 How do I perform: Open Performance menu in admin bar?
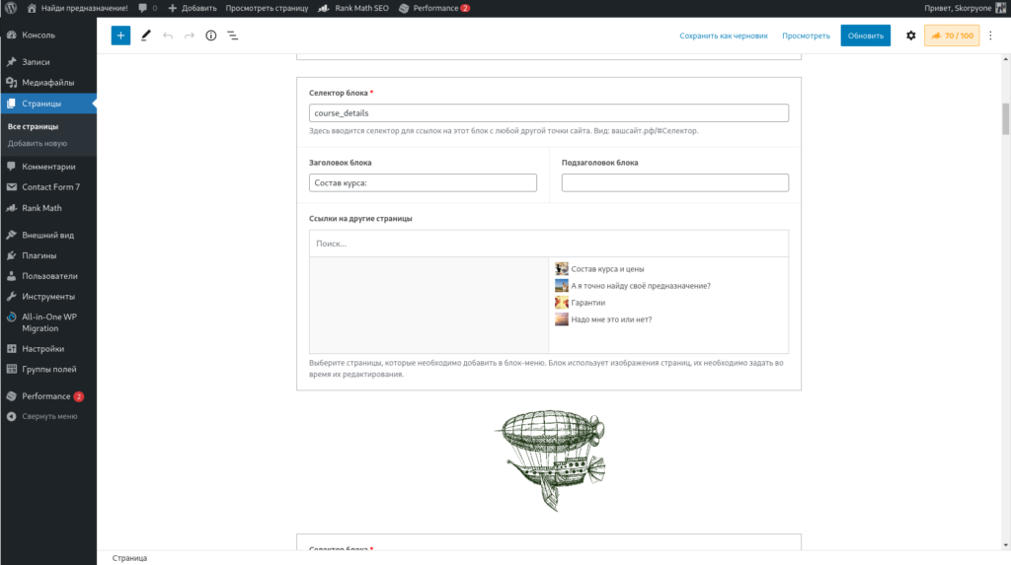click(434, 8)
